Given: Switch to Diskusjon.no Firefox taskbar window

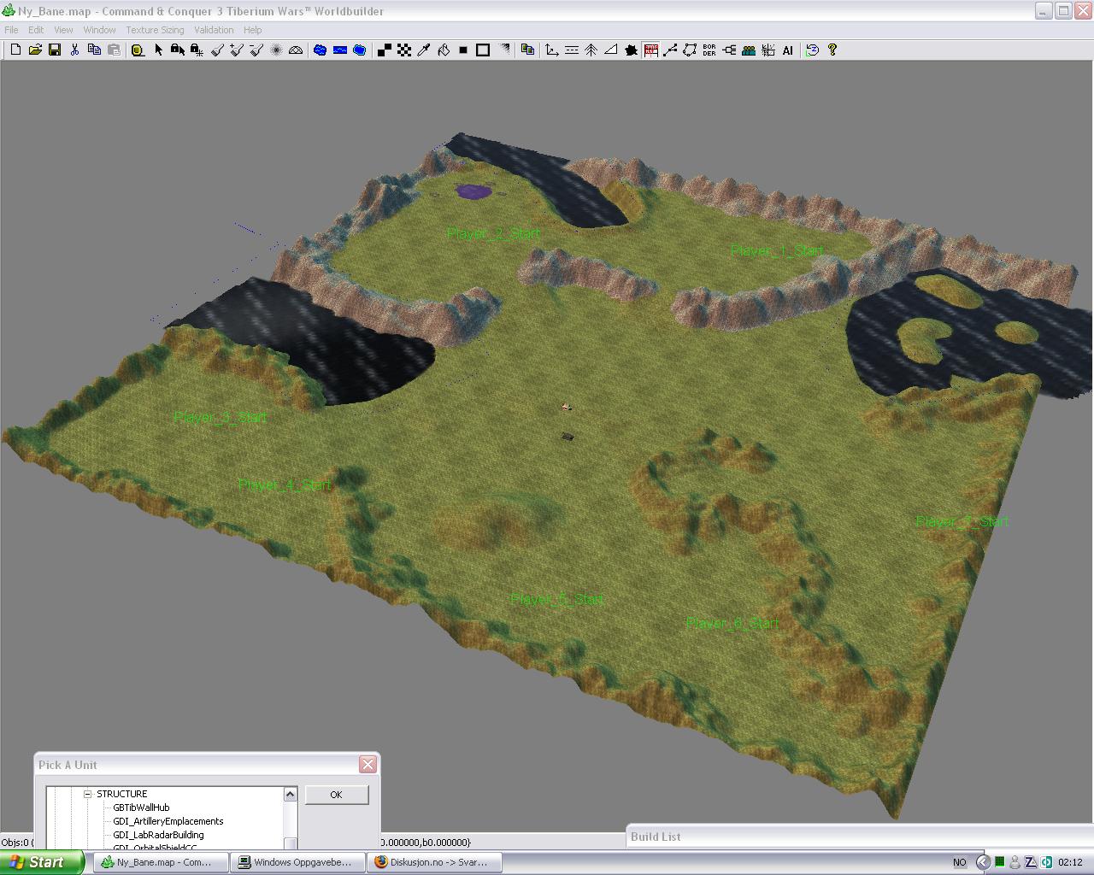Looking at the screenshot, I should pos(436,862).
